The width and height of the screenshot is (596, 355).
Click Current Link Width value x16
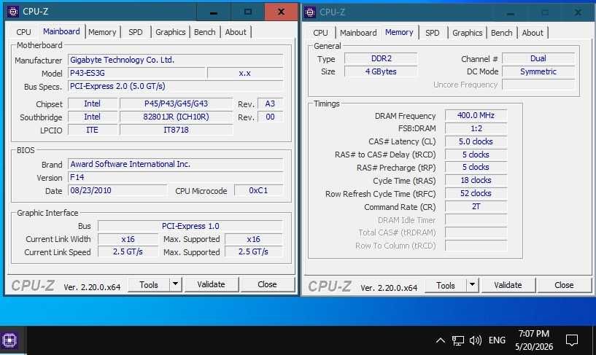128,239
